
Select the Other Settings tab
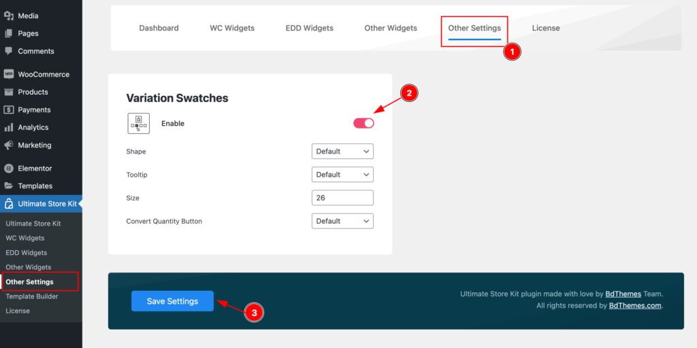click(x=474, y=28)
